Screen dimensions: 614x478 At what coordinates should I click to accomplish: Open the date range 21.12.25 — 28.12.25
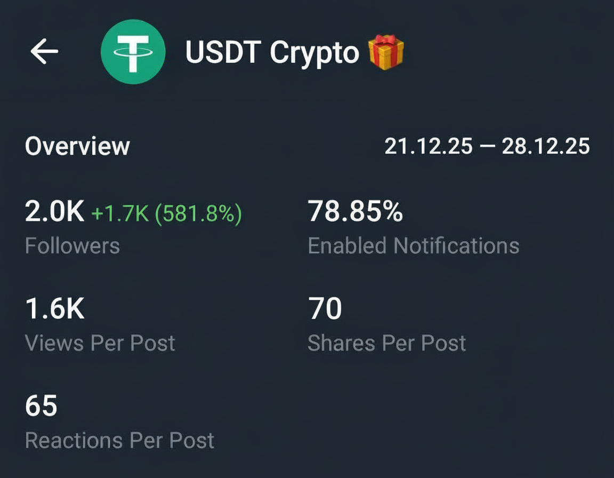(486, 146)
